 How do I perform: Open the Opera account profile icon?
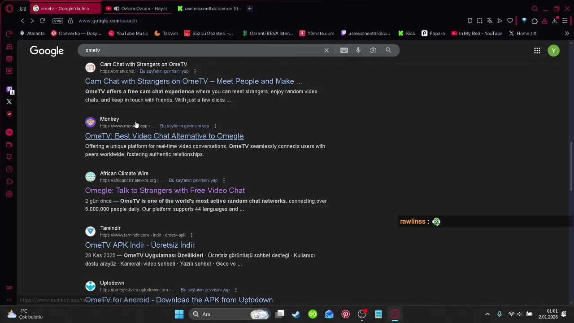pos(544,21)
